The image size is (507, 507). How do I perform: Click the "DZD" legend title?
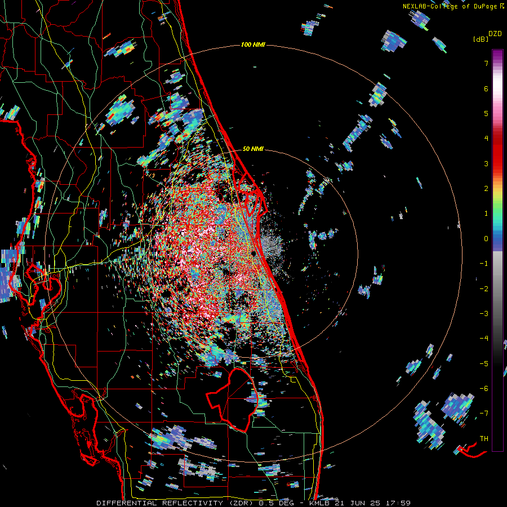coord(495,34)
